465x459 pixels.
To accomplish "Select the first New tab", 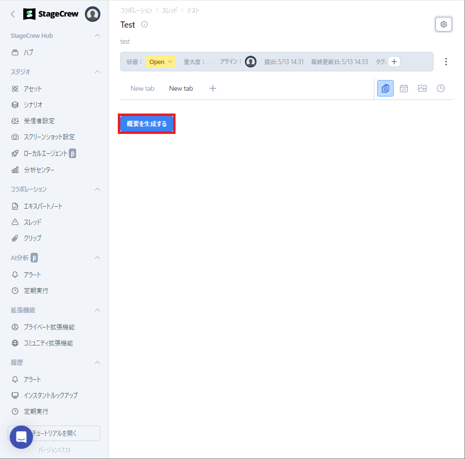I will (x=143, y=88).
